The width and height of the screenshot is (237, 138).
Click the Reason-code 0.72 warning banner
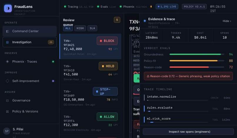click(188, 76)
